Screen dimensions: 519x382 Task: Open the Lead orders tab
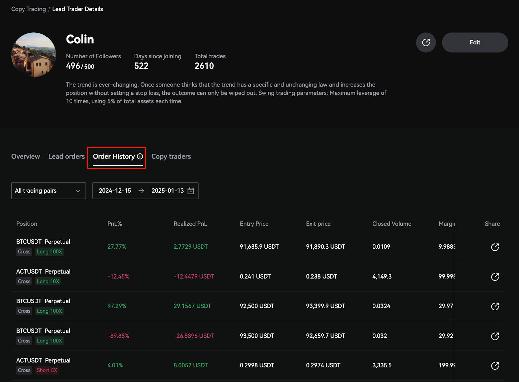coord(66,156)
